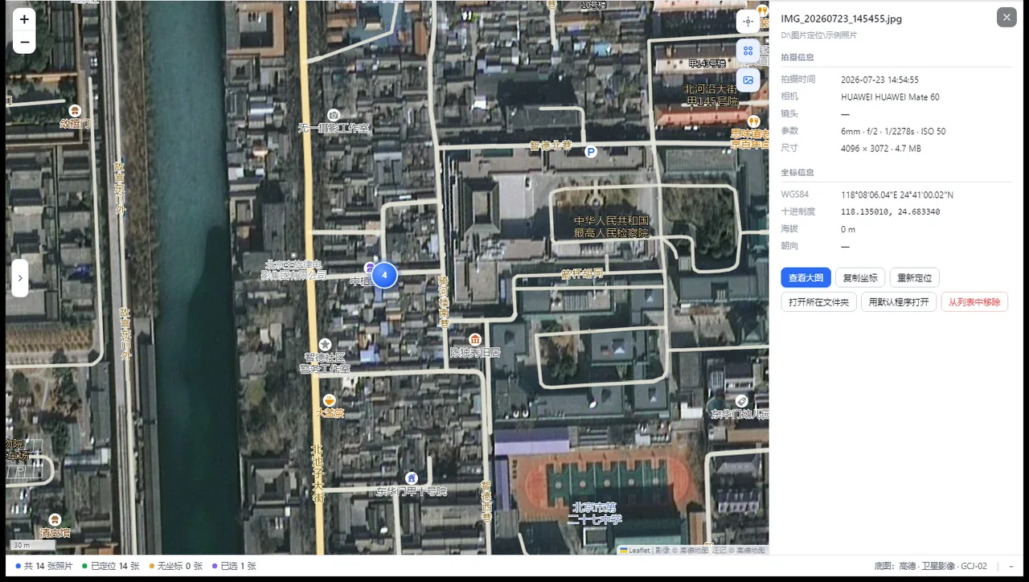This screenshot has width=1029, height=582.
Task: Click the house icon of 东华门甲十号院
Action: click(x=412, y=478)
